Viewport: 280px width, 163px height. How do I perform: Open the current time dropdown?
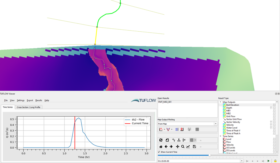(242, 161)
